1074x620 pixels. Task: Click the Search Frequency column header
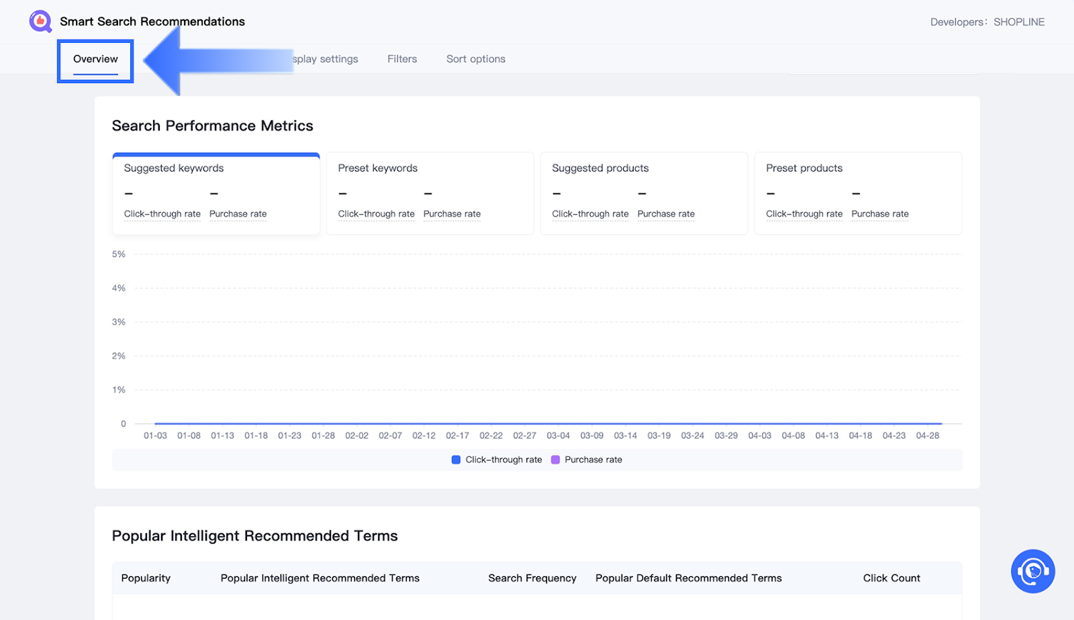[x=532, y=578]
